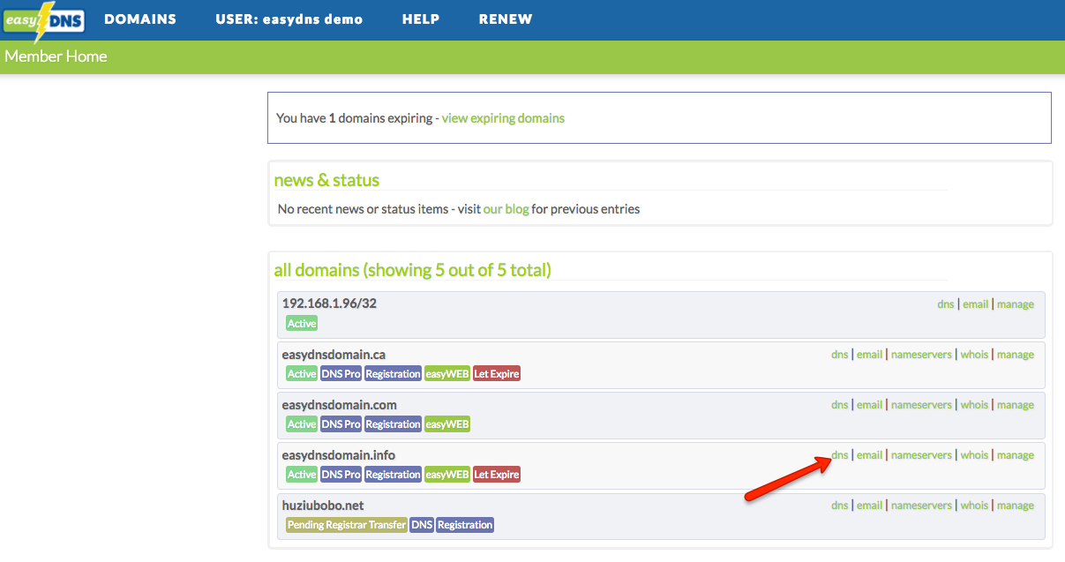The height and width of the screenshot is (562, 1065).
Task: Open whois for easydnsdomain.info
Action: [974, 455]
